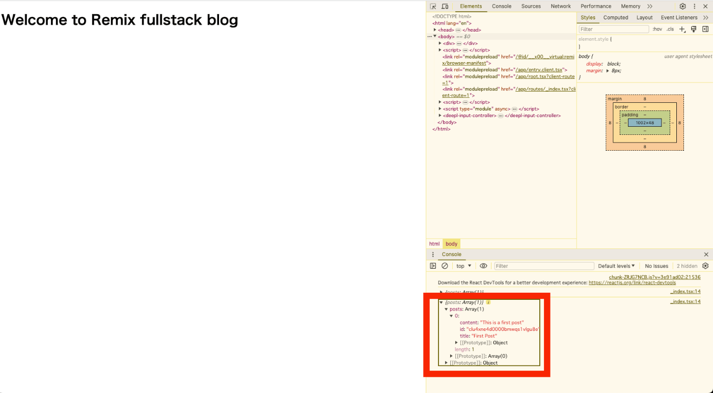Clear the console with the ban icon

click(x=445, y=266)
